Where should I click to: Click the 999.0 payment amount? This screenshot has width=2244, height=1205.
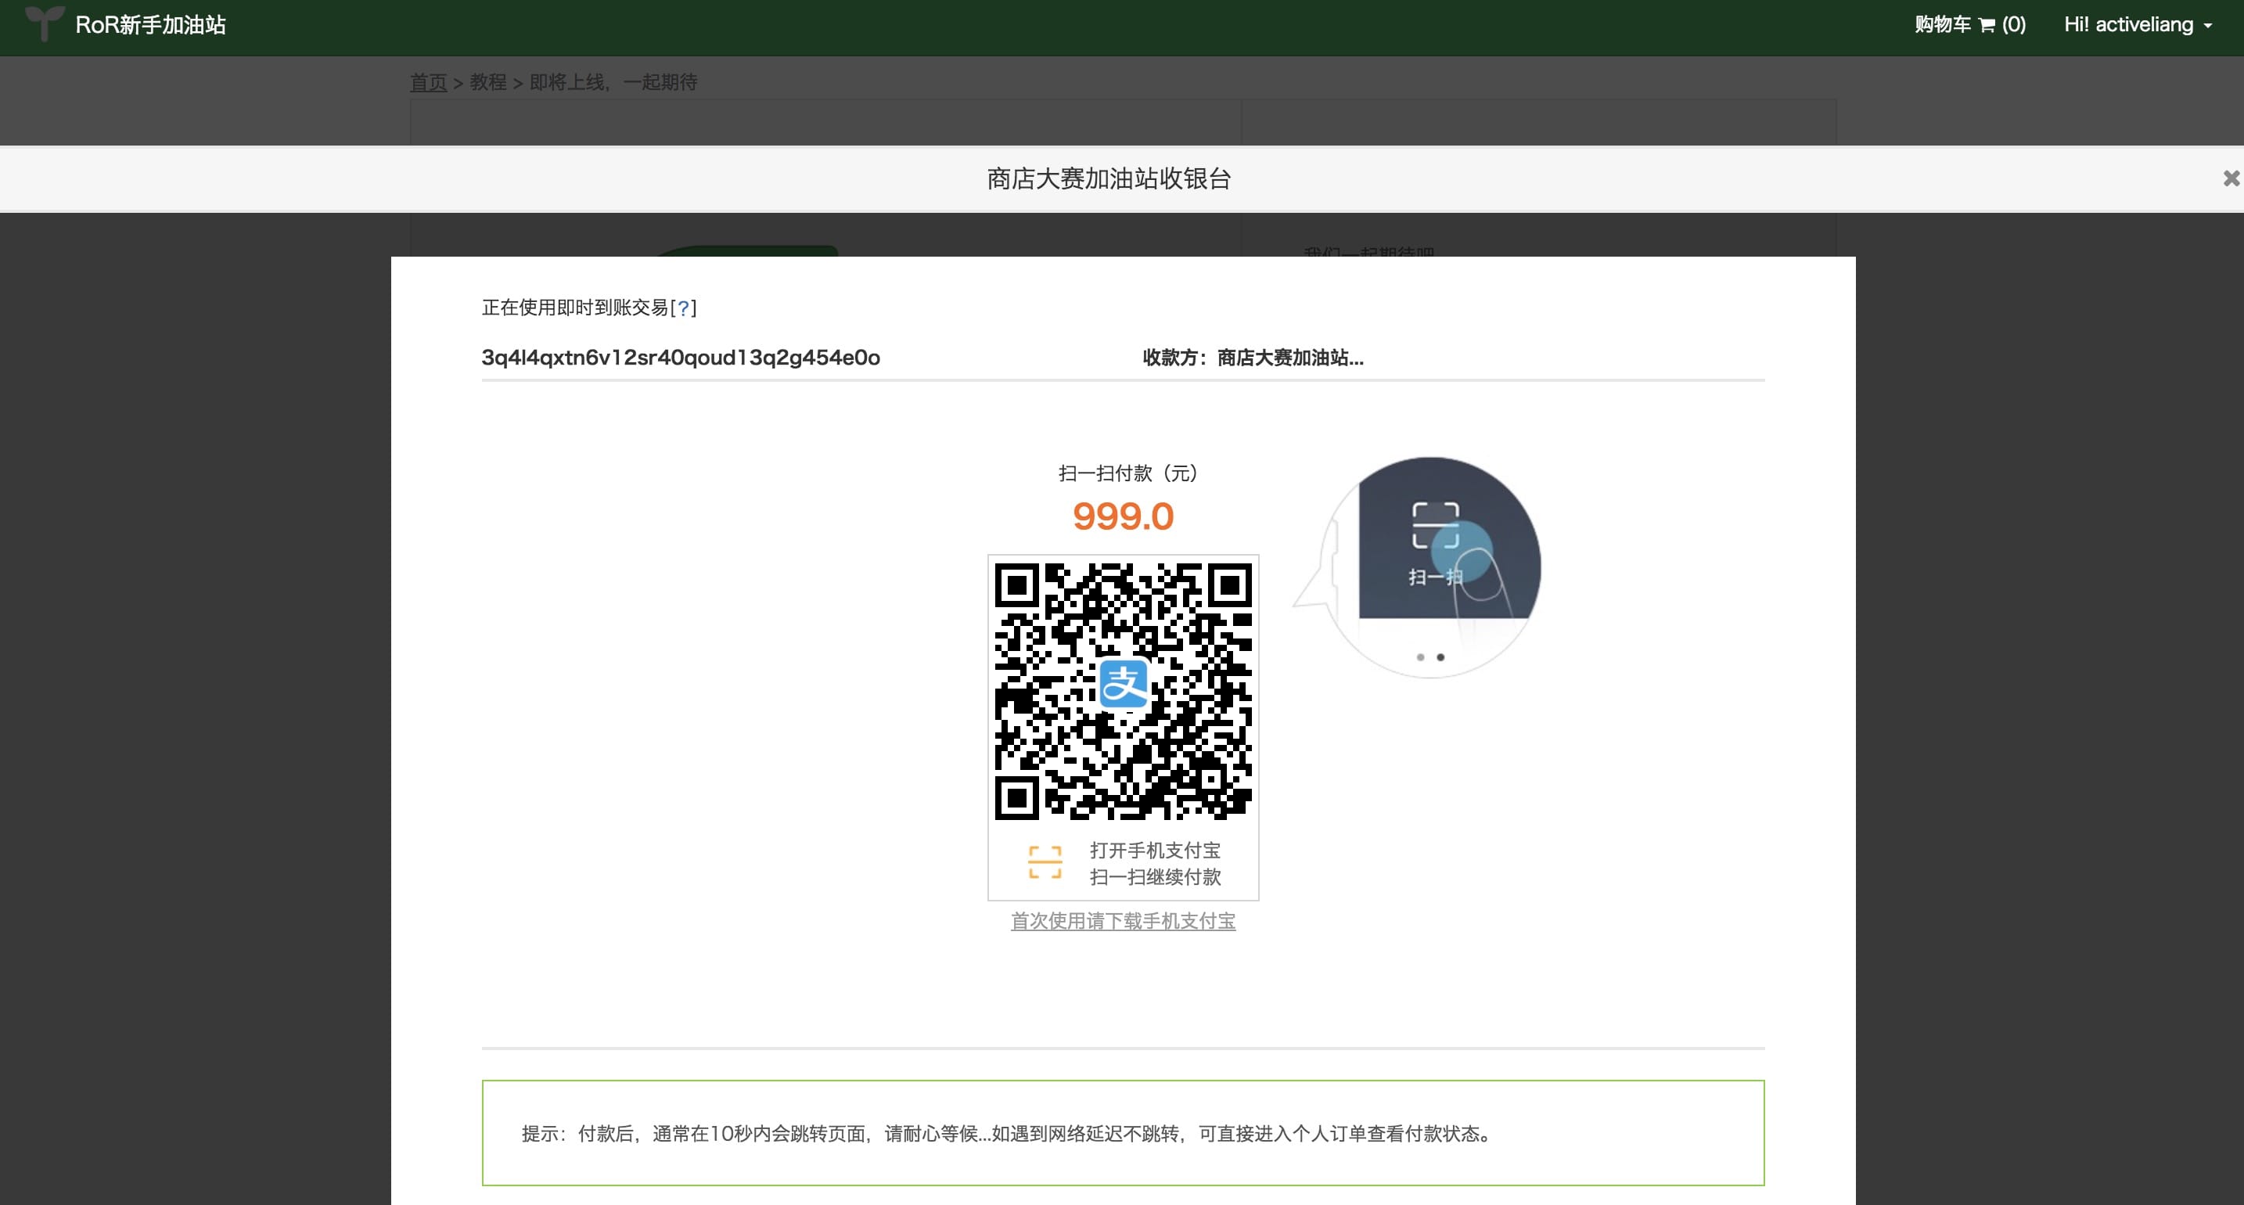(x=1123, y=516)
